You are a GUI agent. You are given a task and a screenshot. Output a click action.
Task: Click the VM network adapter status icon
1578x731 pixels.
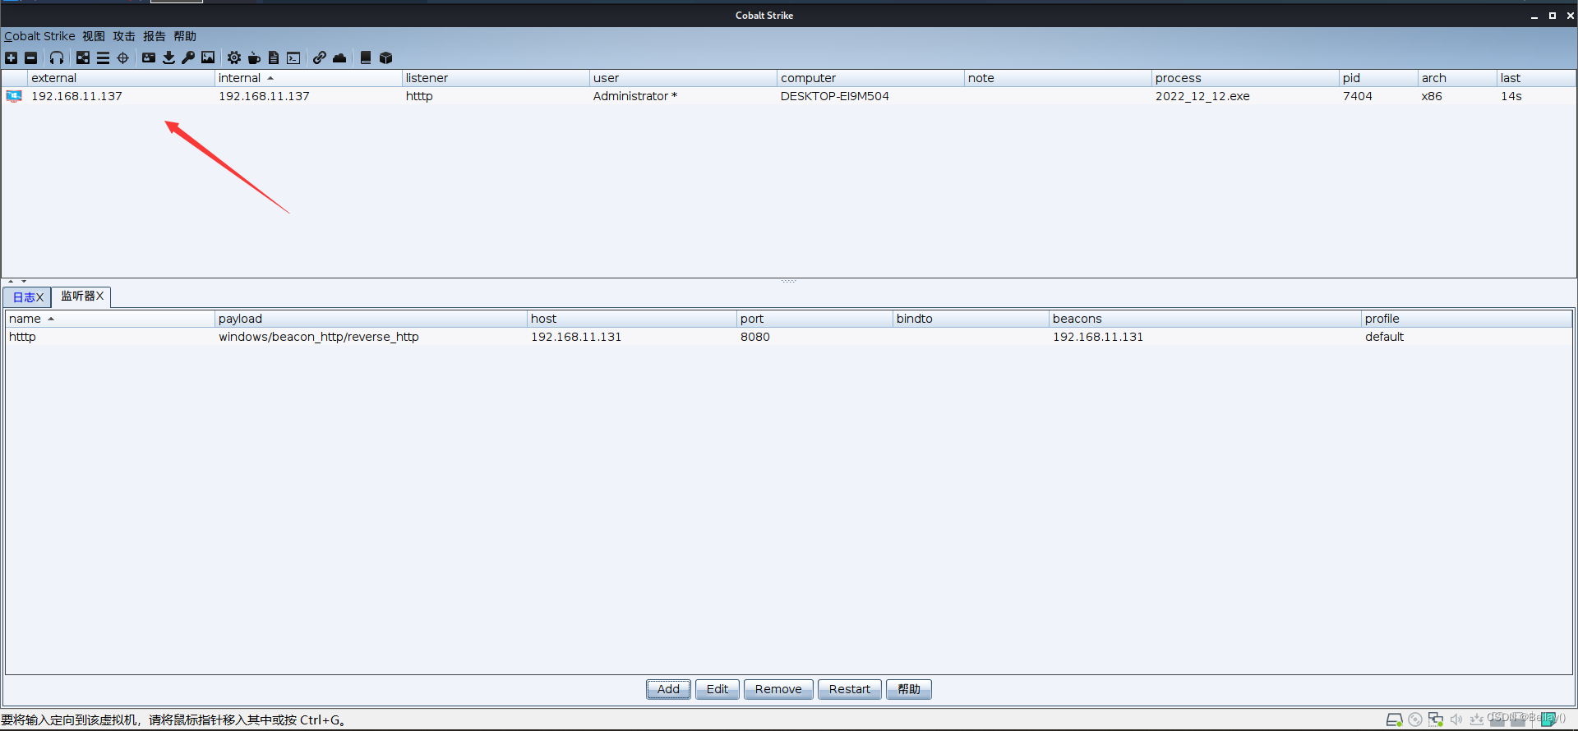1436,720
